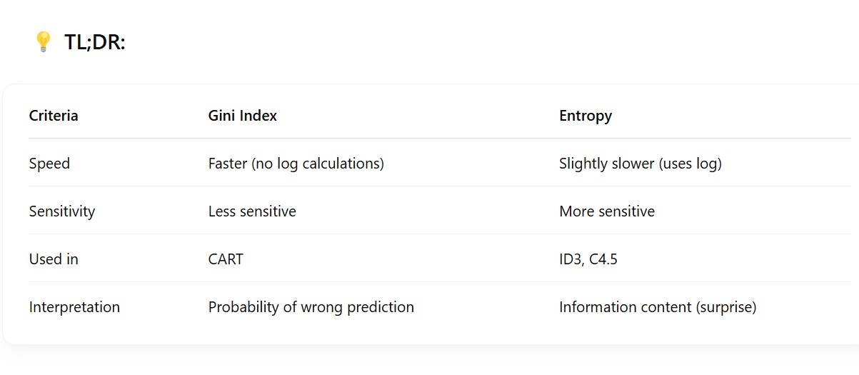The image size is (859, 375).
Task: Click the 'ID3, C4.5' cell
Action: 588,259
